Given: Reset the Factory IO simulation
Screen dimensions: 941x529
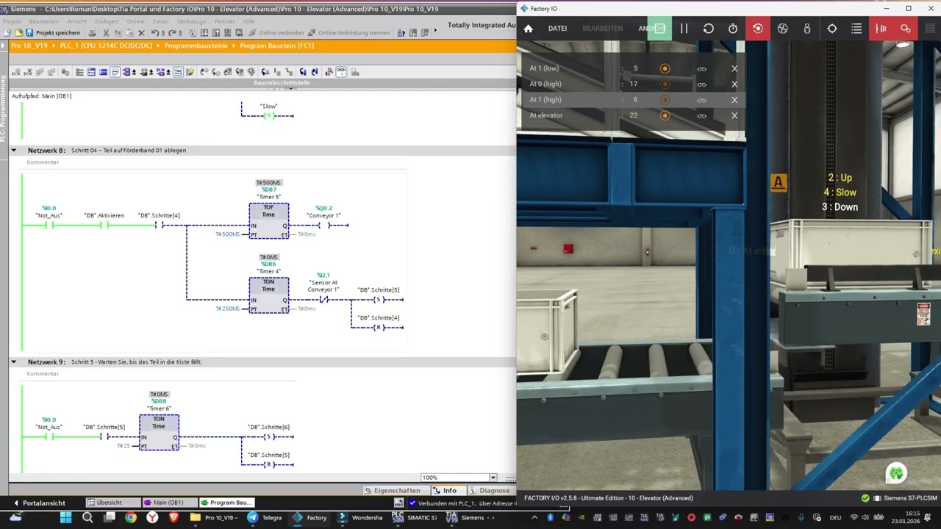Looking at the screenshot, I should [708, 29].
